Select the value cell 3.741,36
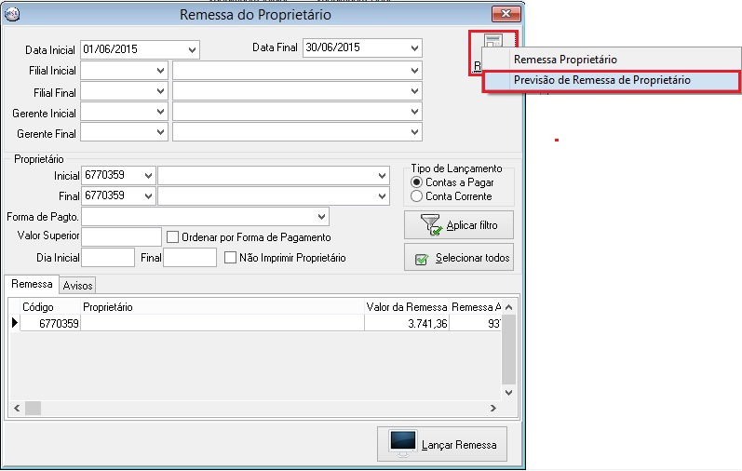The width and height of the screenshot is (742, 471). pyautogui.click(x=407, y=324)
